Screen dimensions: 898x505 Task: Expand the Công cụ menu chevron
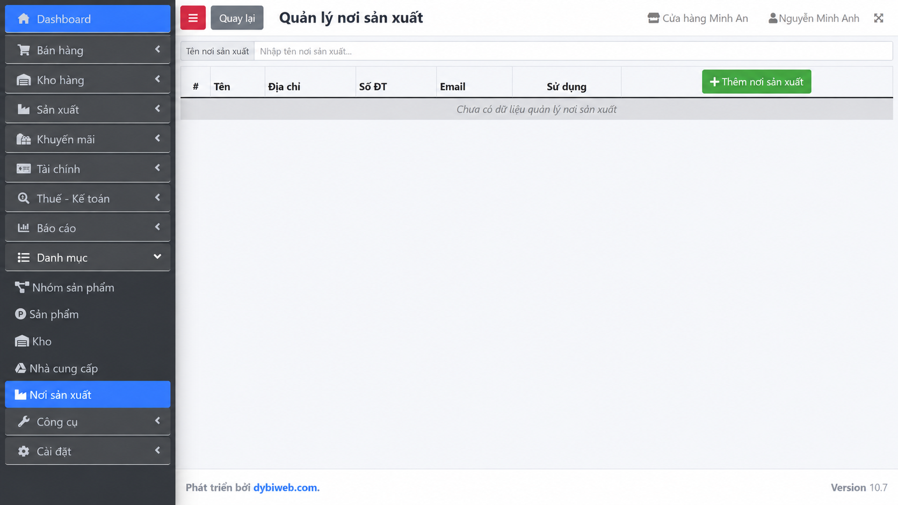[x=157, y=421]
